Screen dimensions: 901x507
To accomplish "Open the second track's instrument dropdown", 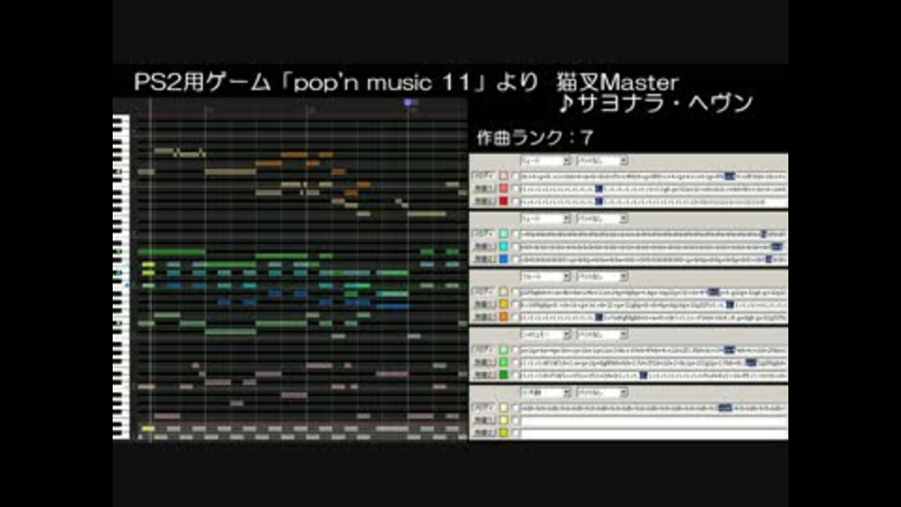I will point(545,219).
